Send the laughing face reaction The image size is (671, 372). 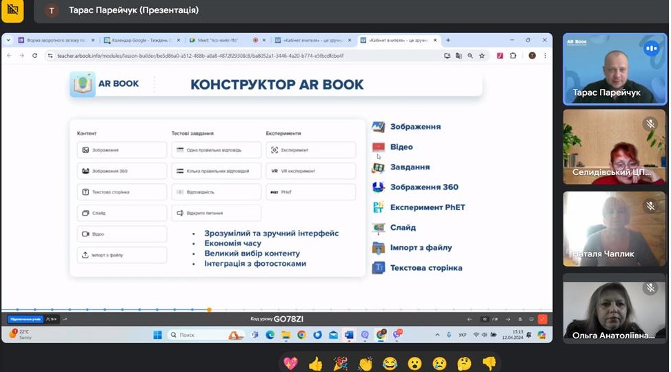point(390,364)
